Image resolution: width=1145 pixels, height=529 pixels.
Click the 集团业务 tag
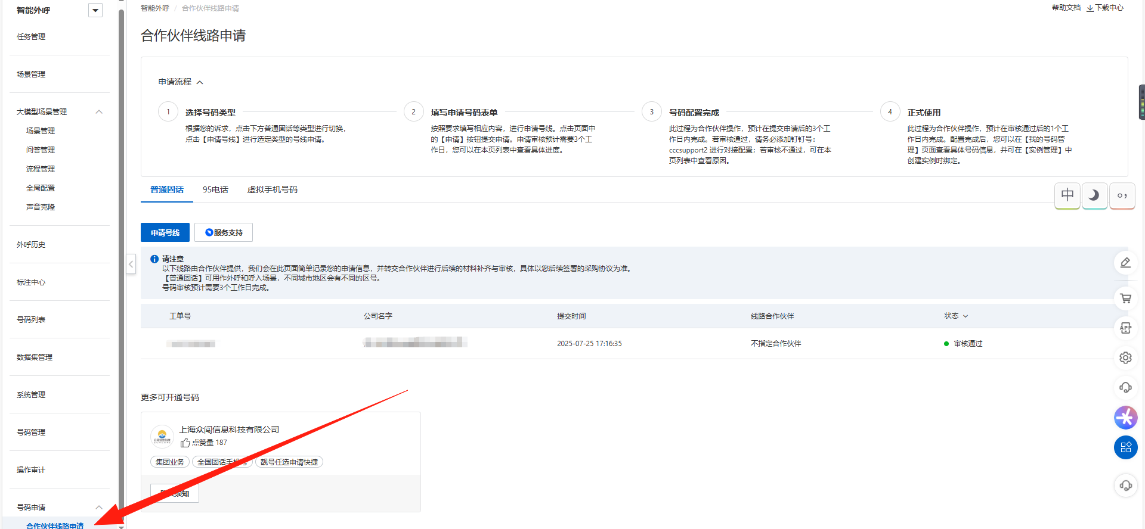pos(170,462)
